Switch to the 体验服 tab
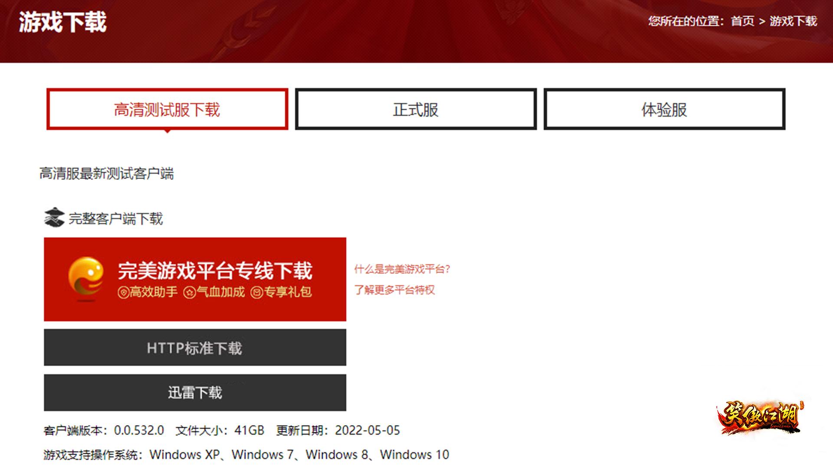This screenshot has width=833, height=468. (x=664, y=109)
